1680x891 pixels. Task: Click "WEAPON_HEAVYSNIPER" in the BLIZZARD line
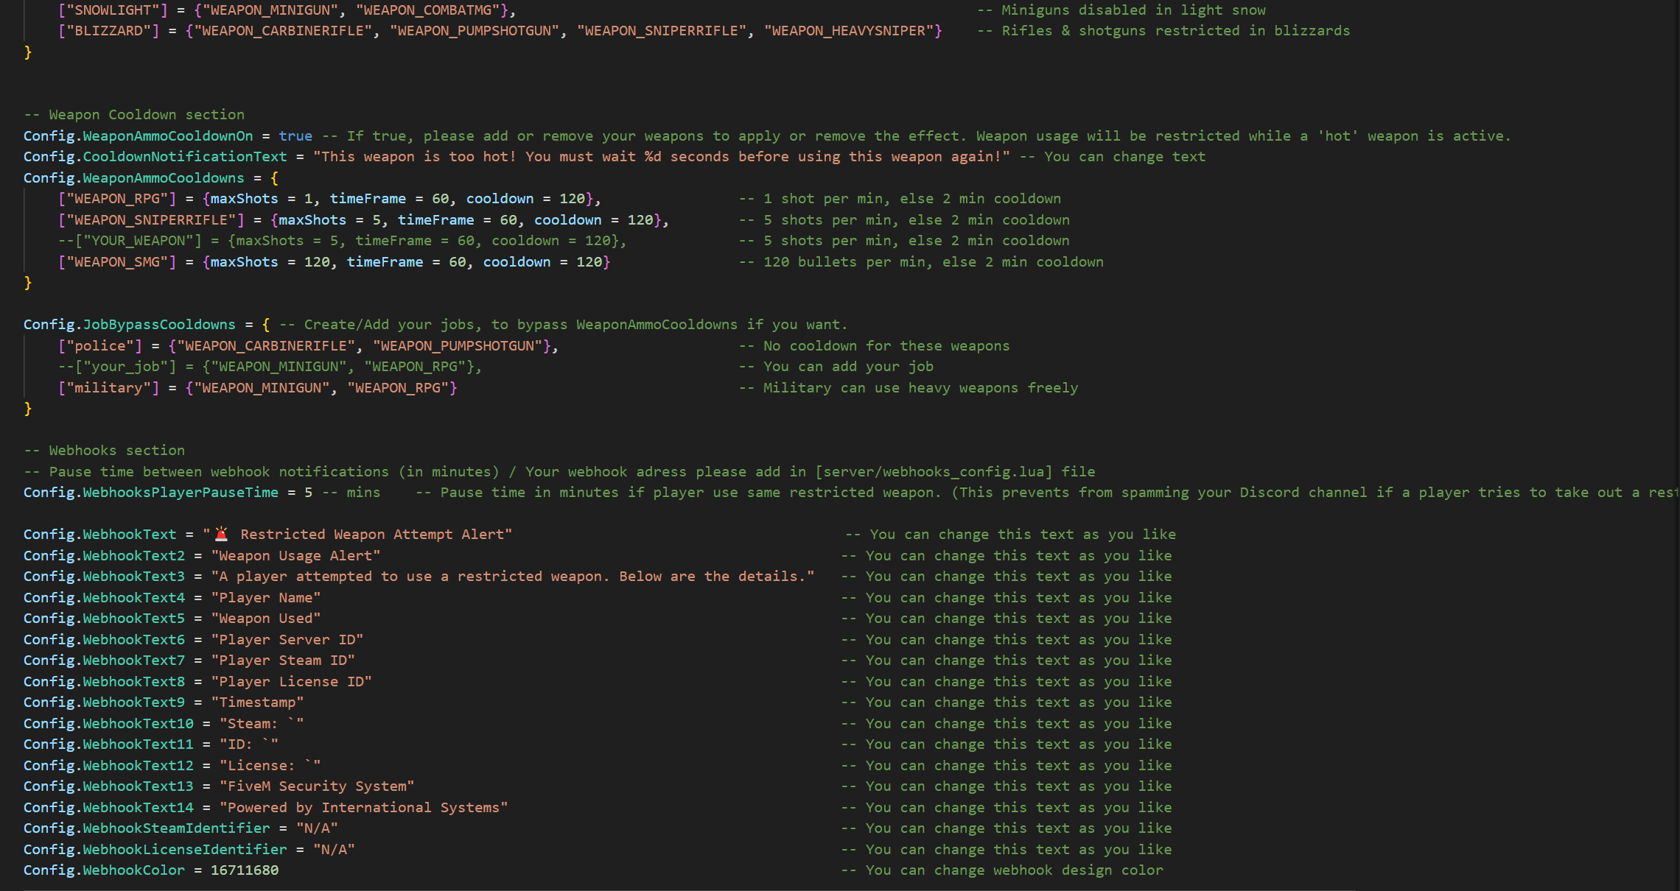click(x=849, y=31)
